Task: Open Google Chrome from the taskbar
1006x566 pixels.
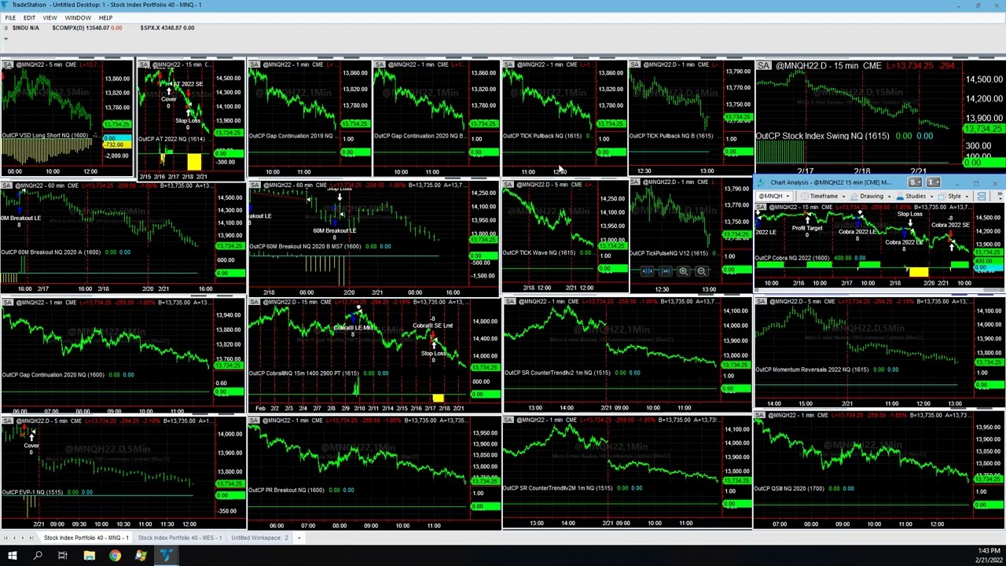Action: 115,556
